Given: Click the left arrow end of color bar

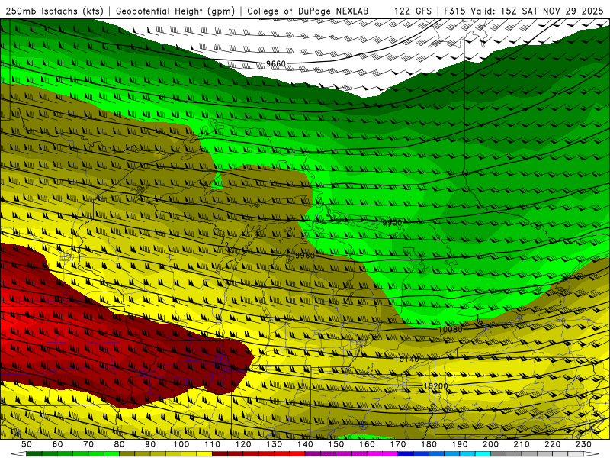Looking at the screenshot, I should (x=18, y=453).
